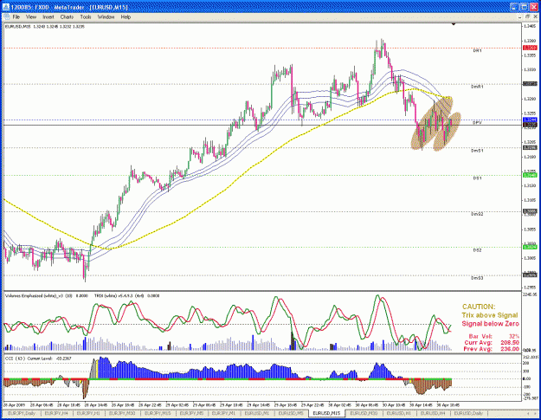Click the 'Signal below Zero' message
Screen dimensions: 541x420
click(x=490, y=324)
